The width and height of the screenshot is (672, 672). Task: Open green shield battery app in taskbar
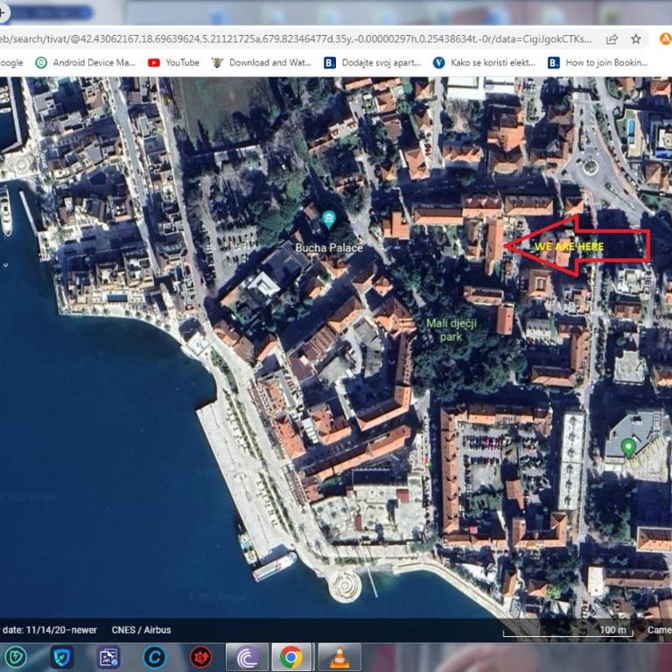click(16, 656)
